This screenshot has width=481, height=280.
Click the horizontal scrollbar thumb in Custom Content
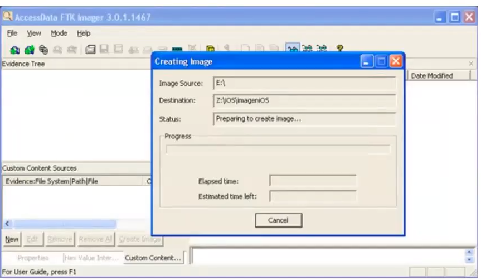coord(65,224)
